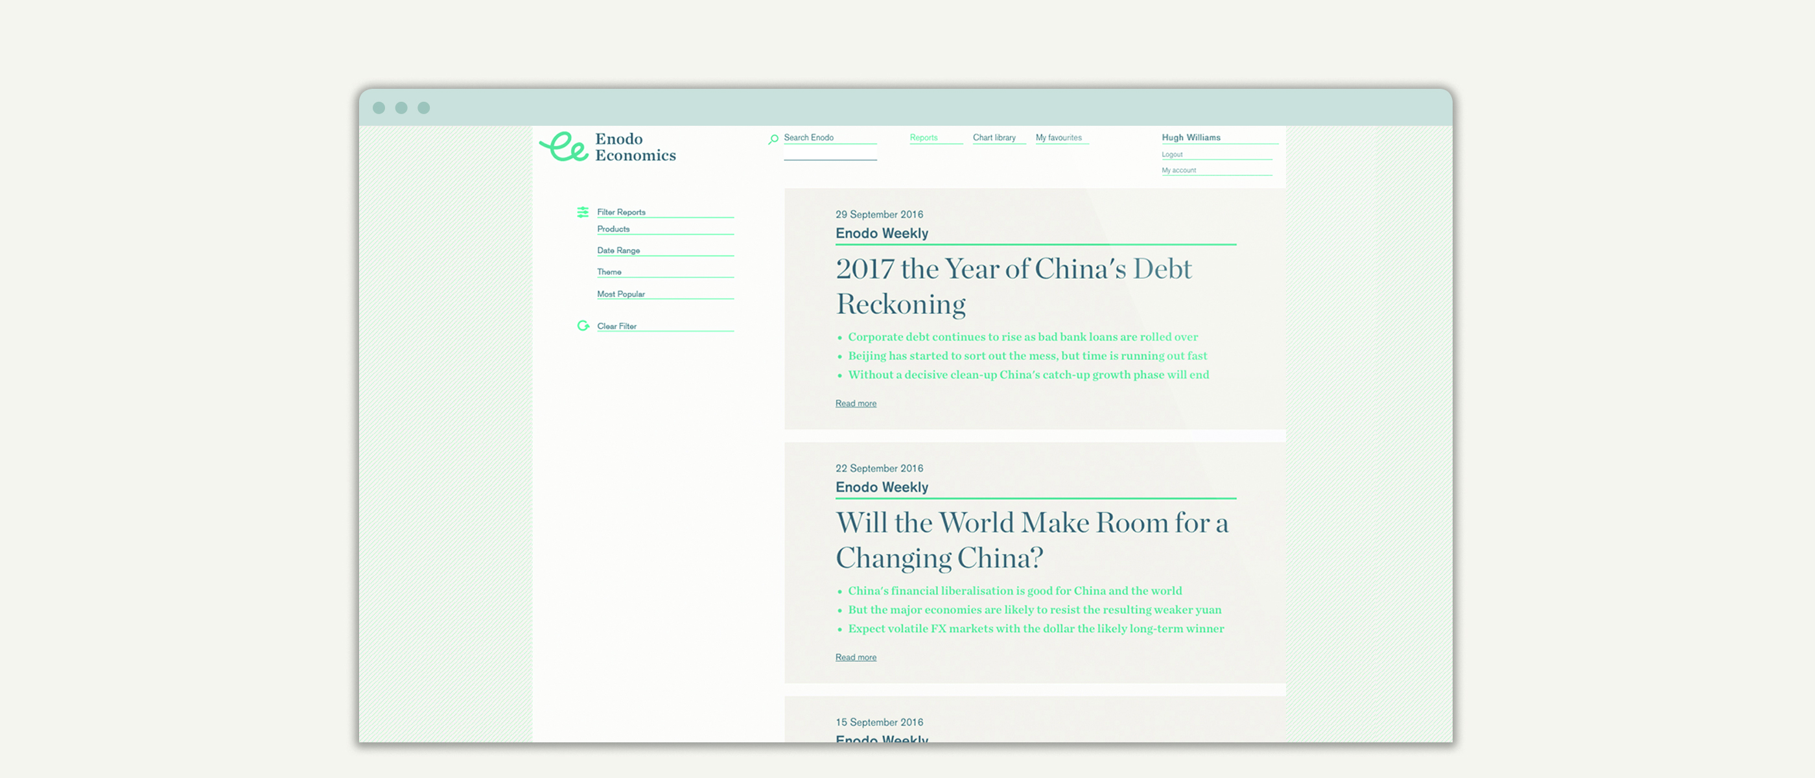This screenshot has width=1815, height=778.
Task: Click bullet 'Expect volatile FX markets'
Action: (x=1036, y=629)
